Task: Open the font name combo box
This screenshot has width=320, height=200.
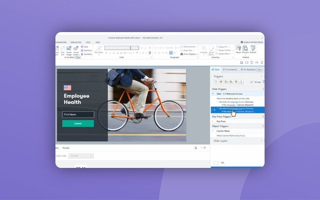Action: coord(117,48)
